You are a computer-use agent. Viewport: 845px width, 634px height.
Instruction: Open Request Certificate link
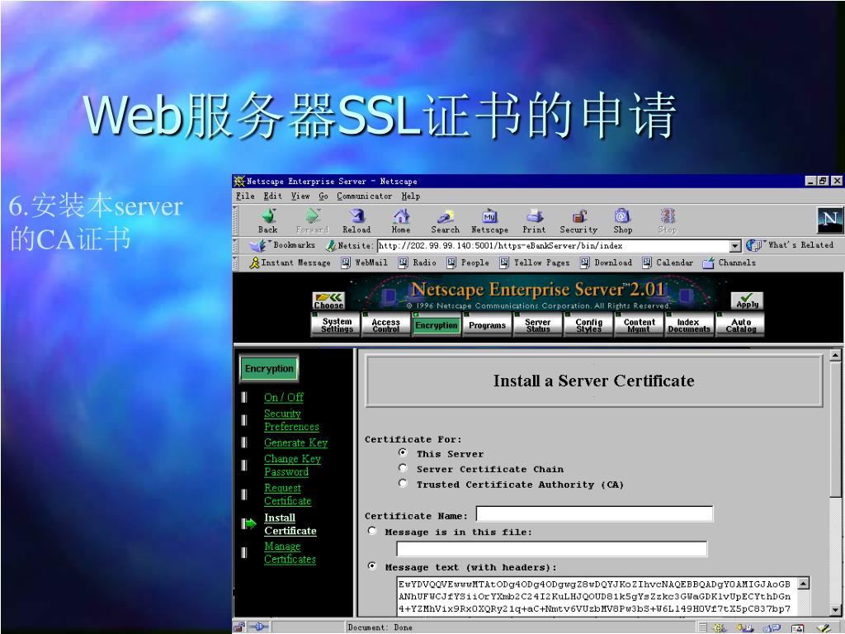[288, 494]
